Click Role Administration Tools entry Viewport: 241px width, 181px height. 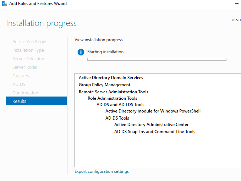[113, 98]
